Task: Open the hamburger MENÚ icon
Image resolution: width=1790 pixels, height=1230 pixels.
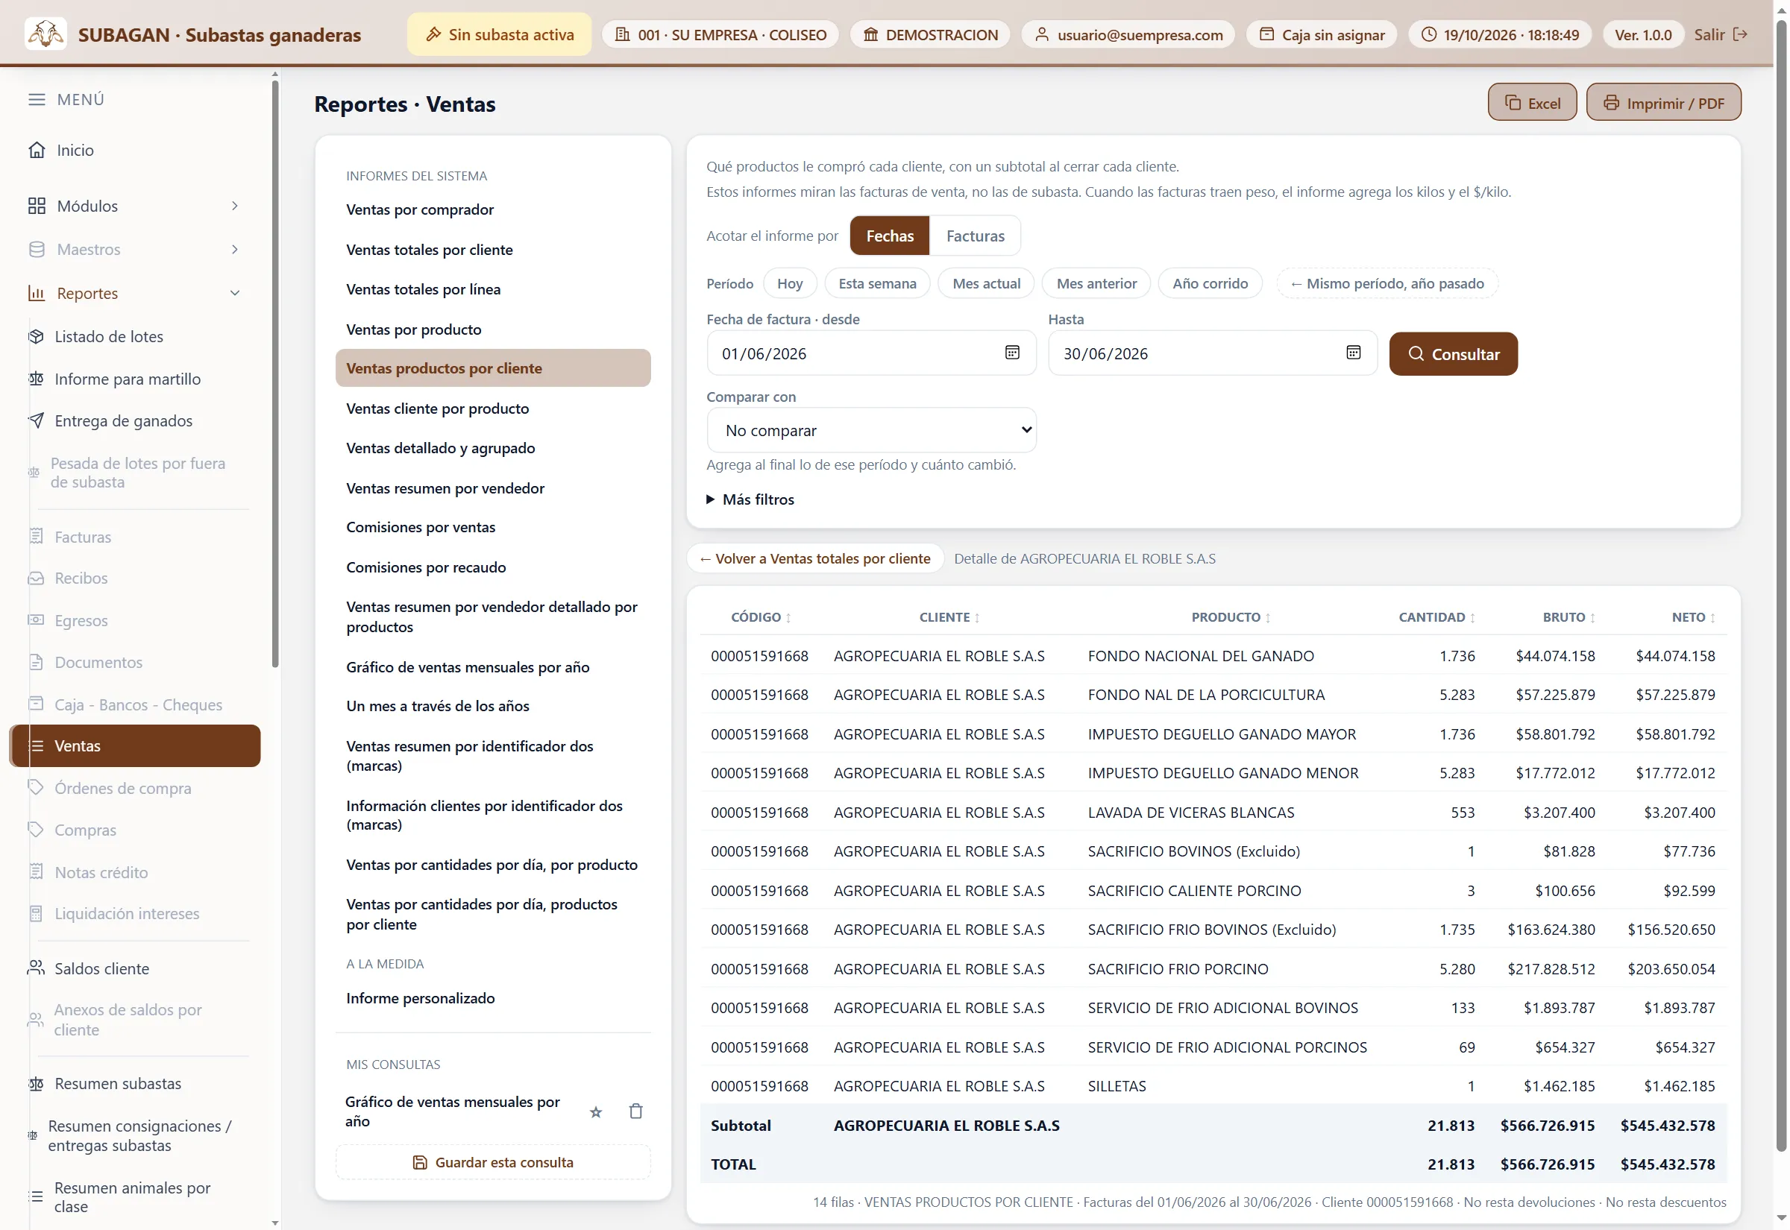Action: [x=37, y=99]
